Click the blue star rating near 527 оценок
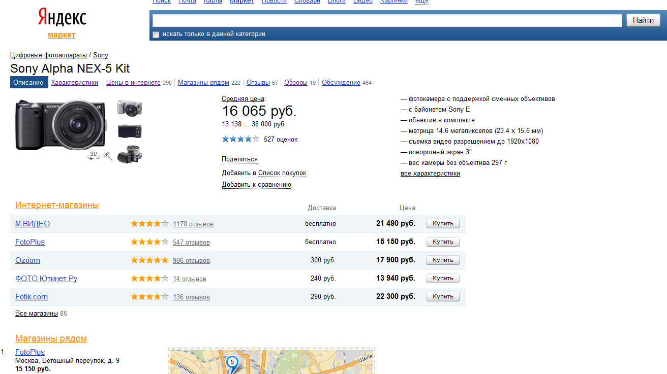This screenshot has width=667, height=374. point(240,139)
